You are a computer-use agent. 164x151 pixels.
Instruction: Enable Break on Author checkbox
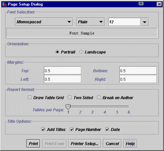pos(99,98)
